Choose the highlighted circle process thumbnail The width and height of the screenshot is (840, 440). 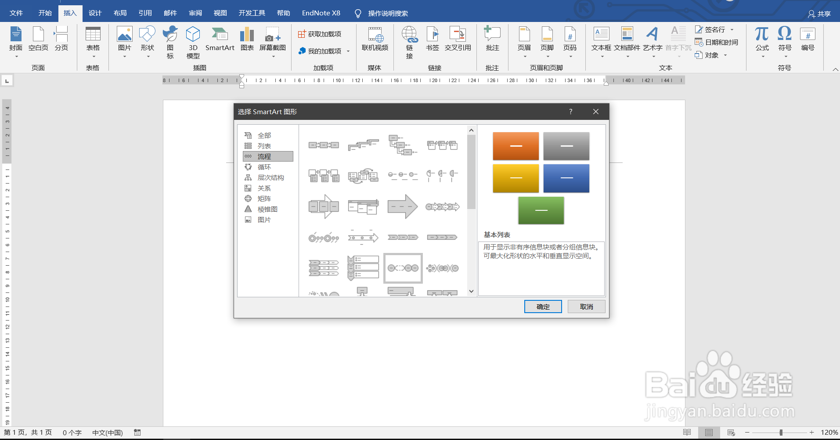pos(403,268)
